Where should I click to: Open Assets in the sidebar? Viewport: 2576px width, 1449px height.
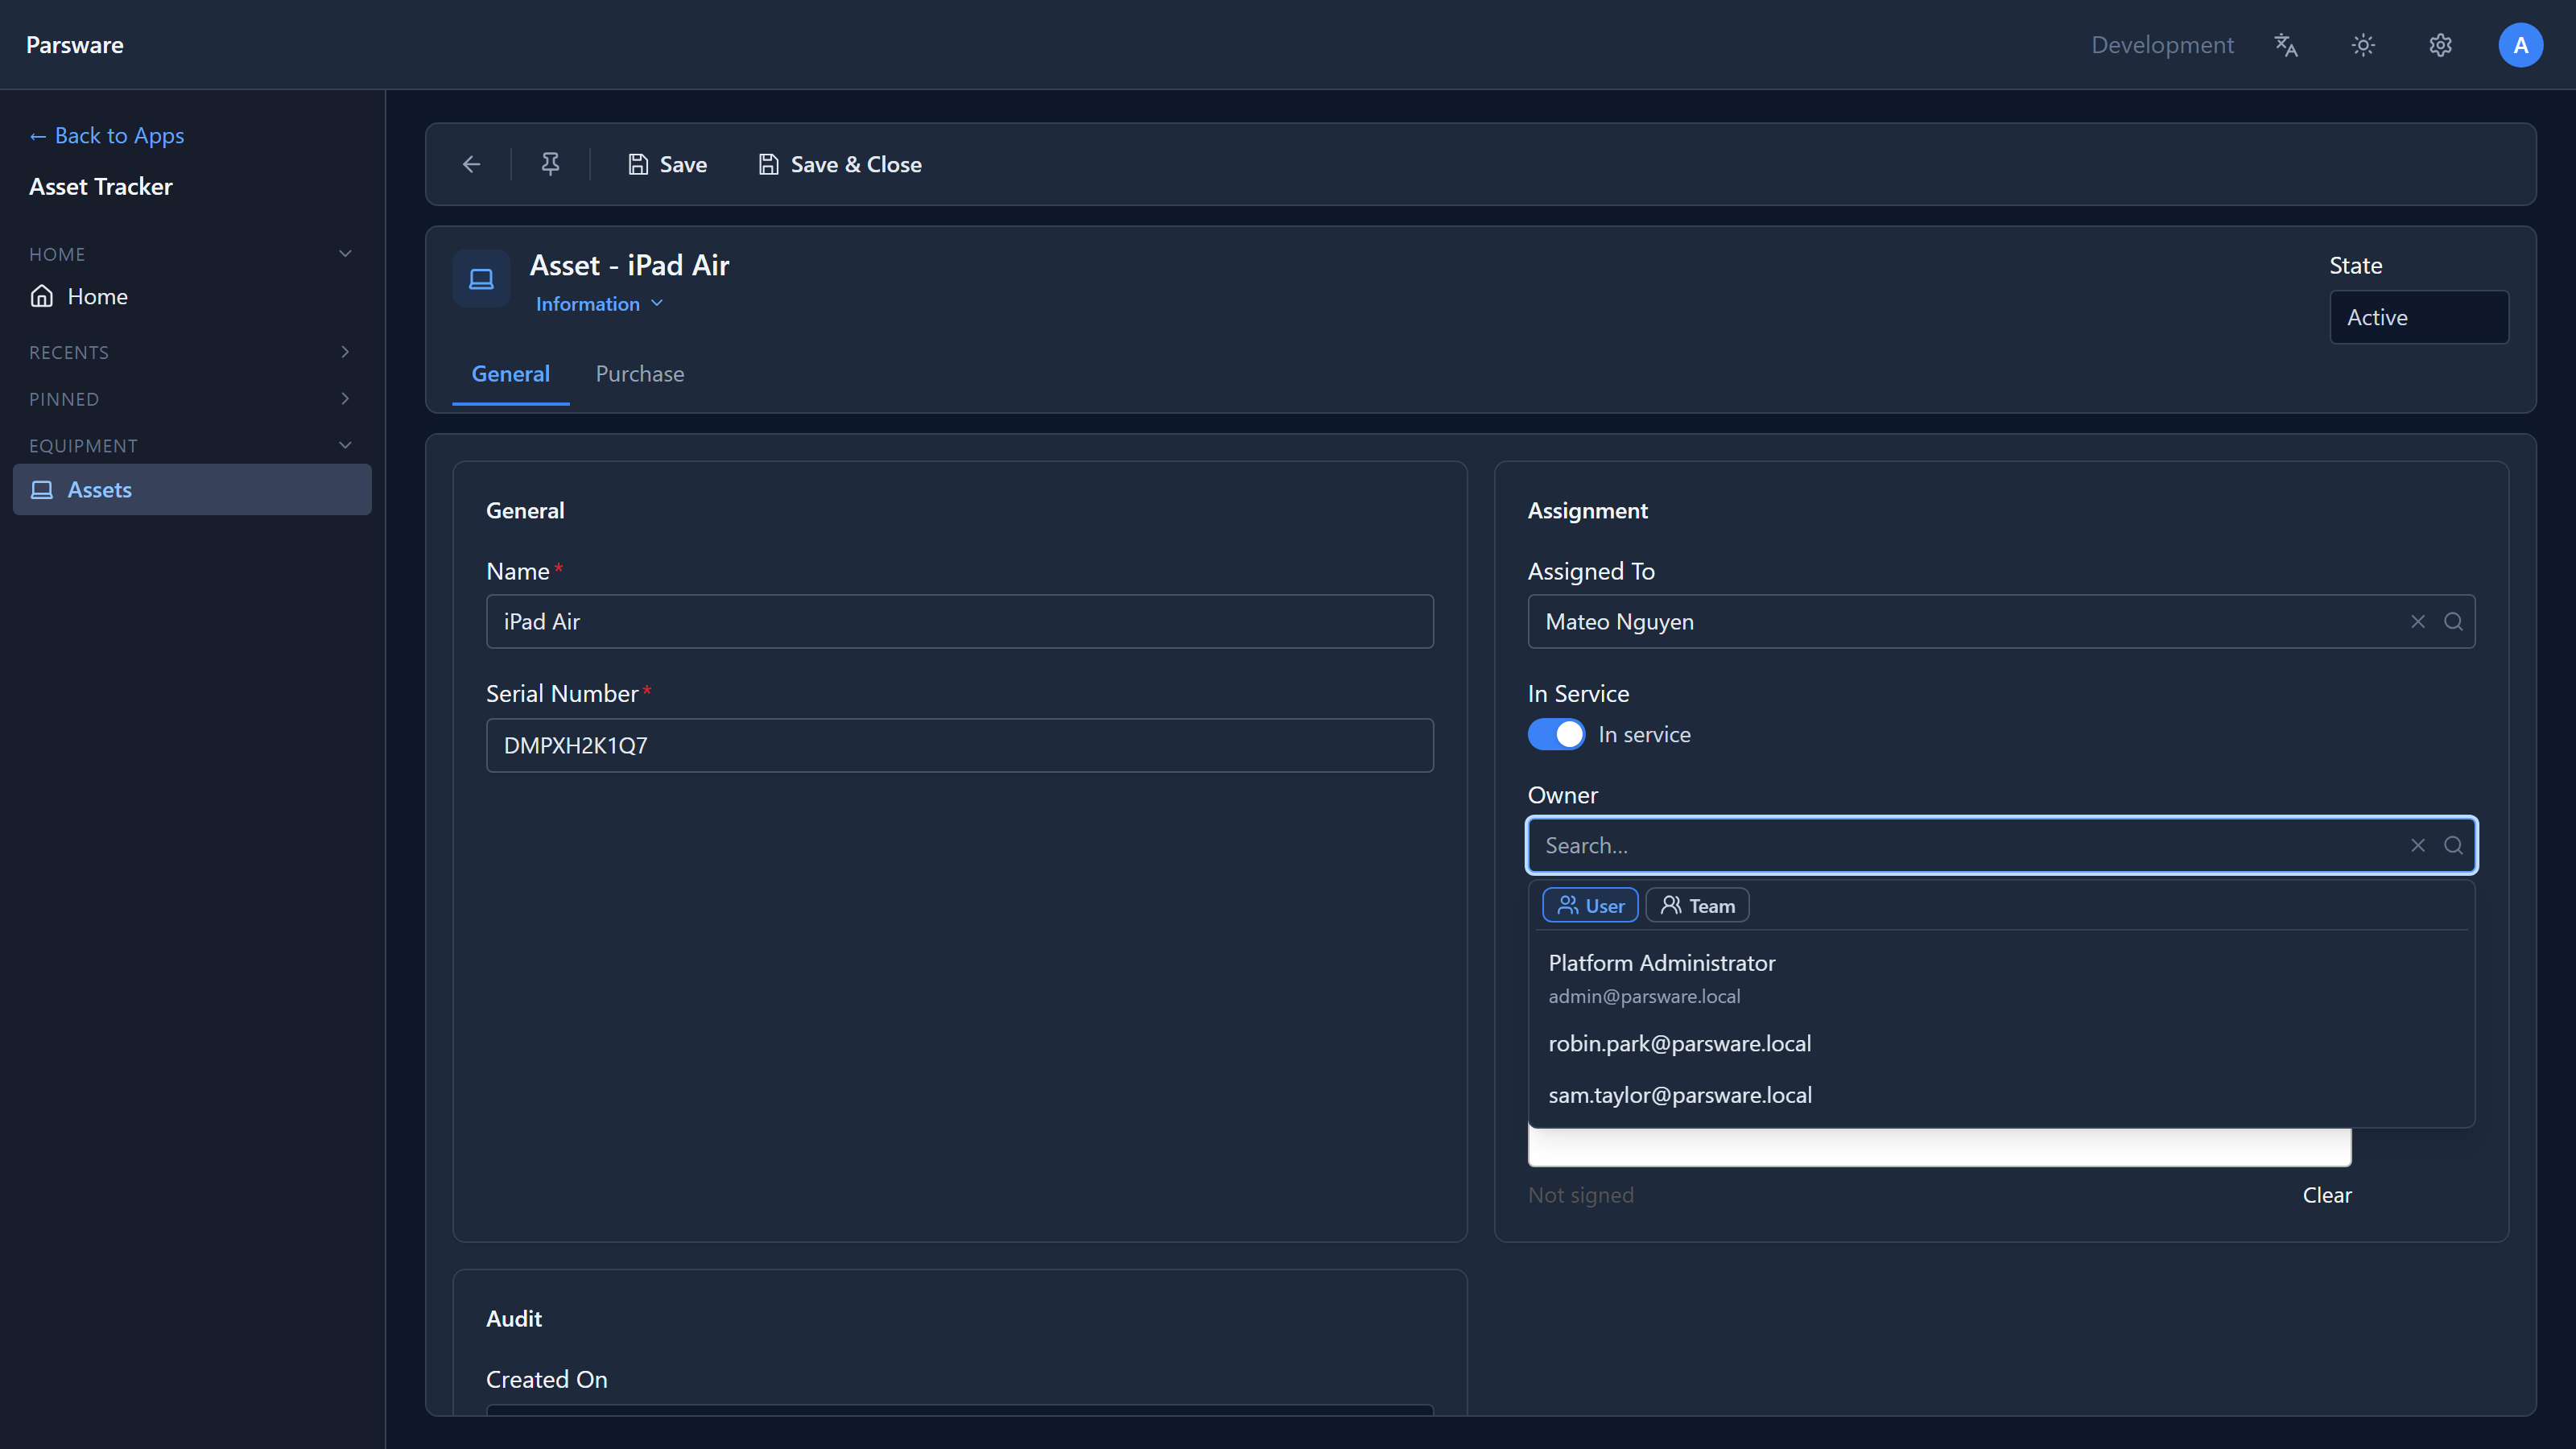click(192, 490)
